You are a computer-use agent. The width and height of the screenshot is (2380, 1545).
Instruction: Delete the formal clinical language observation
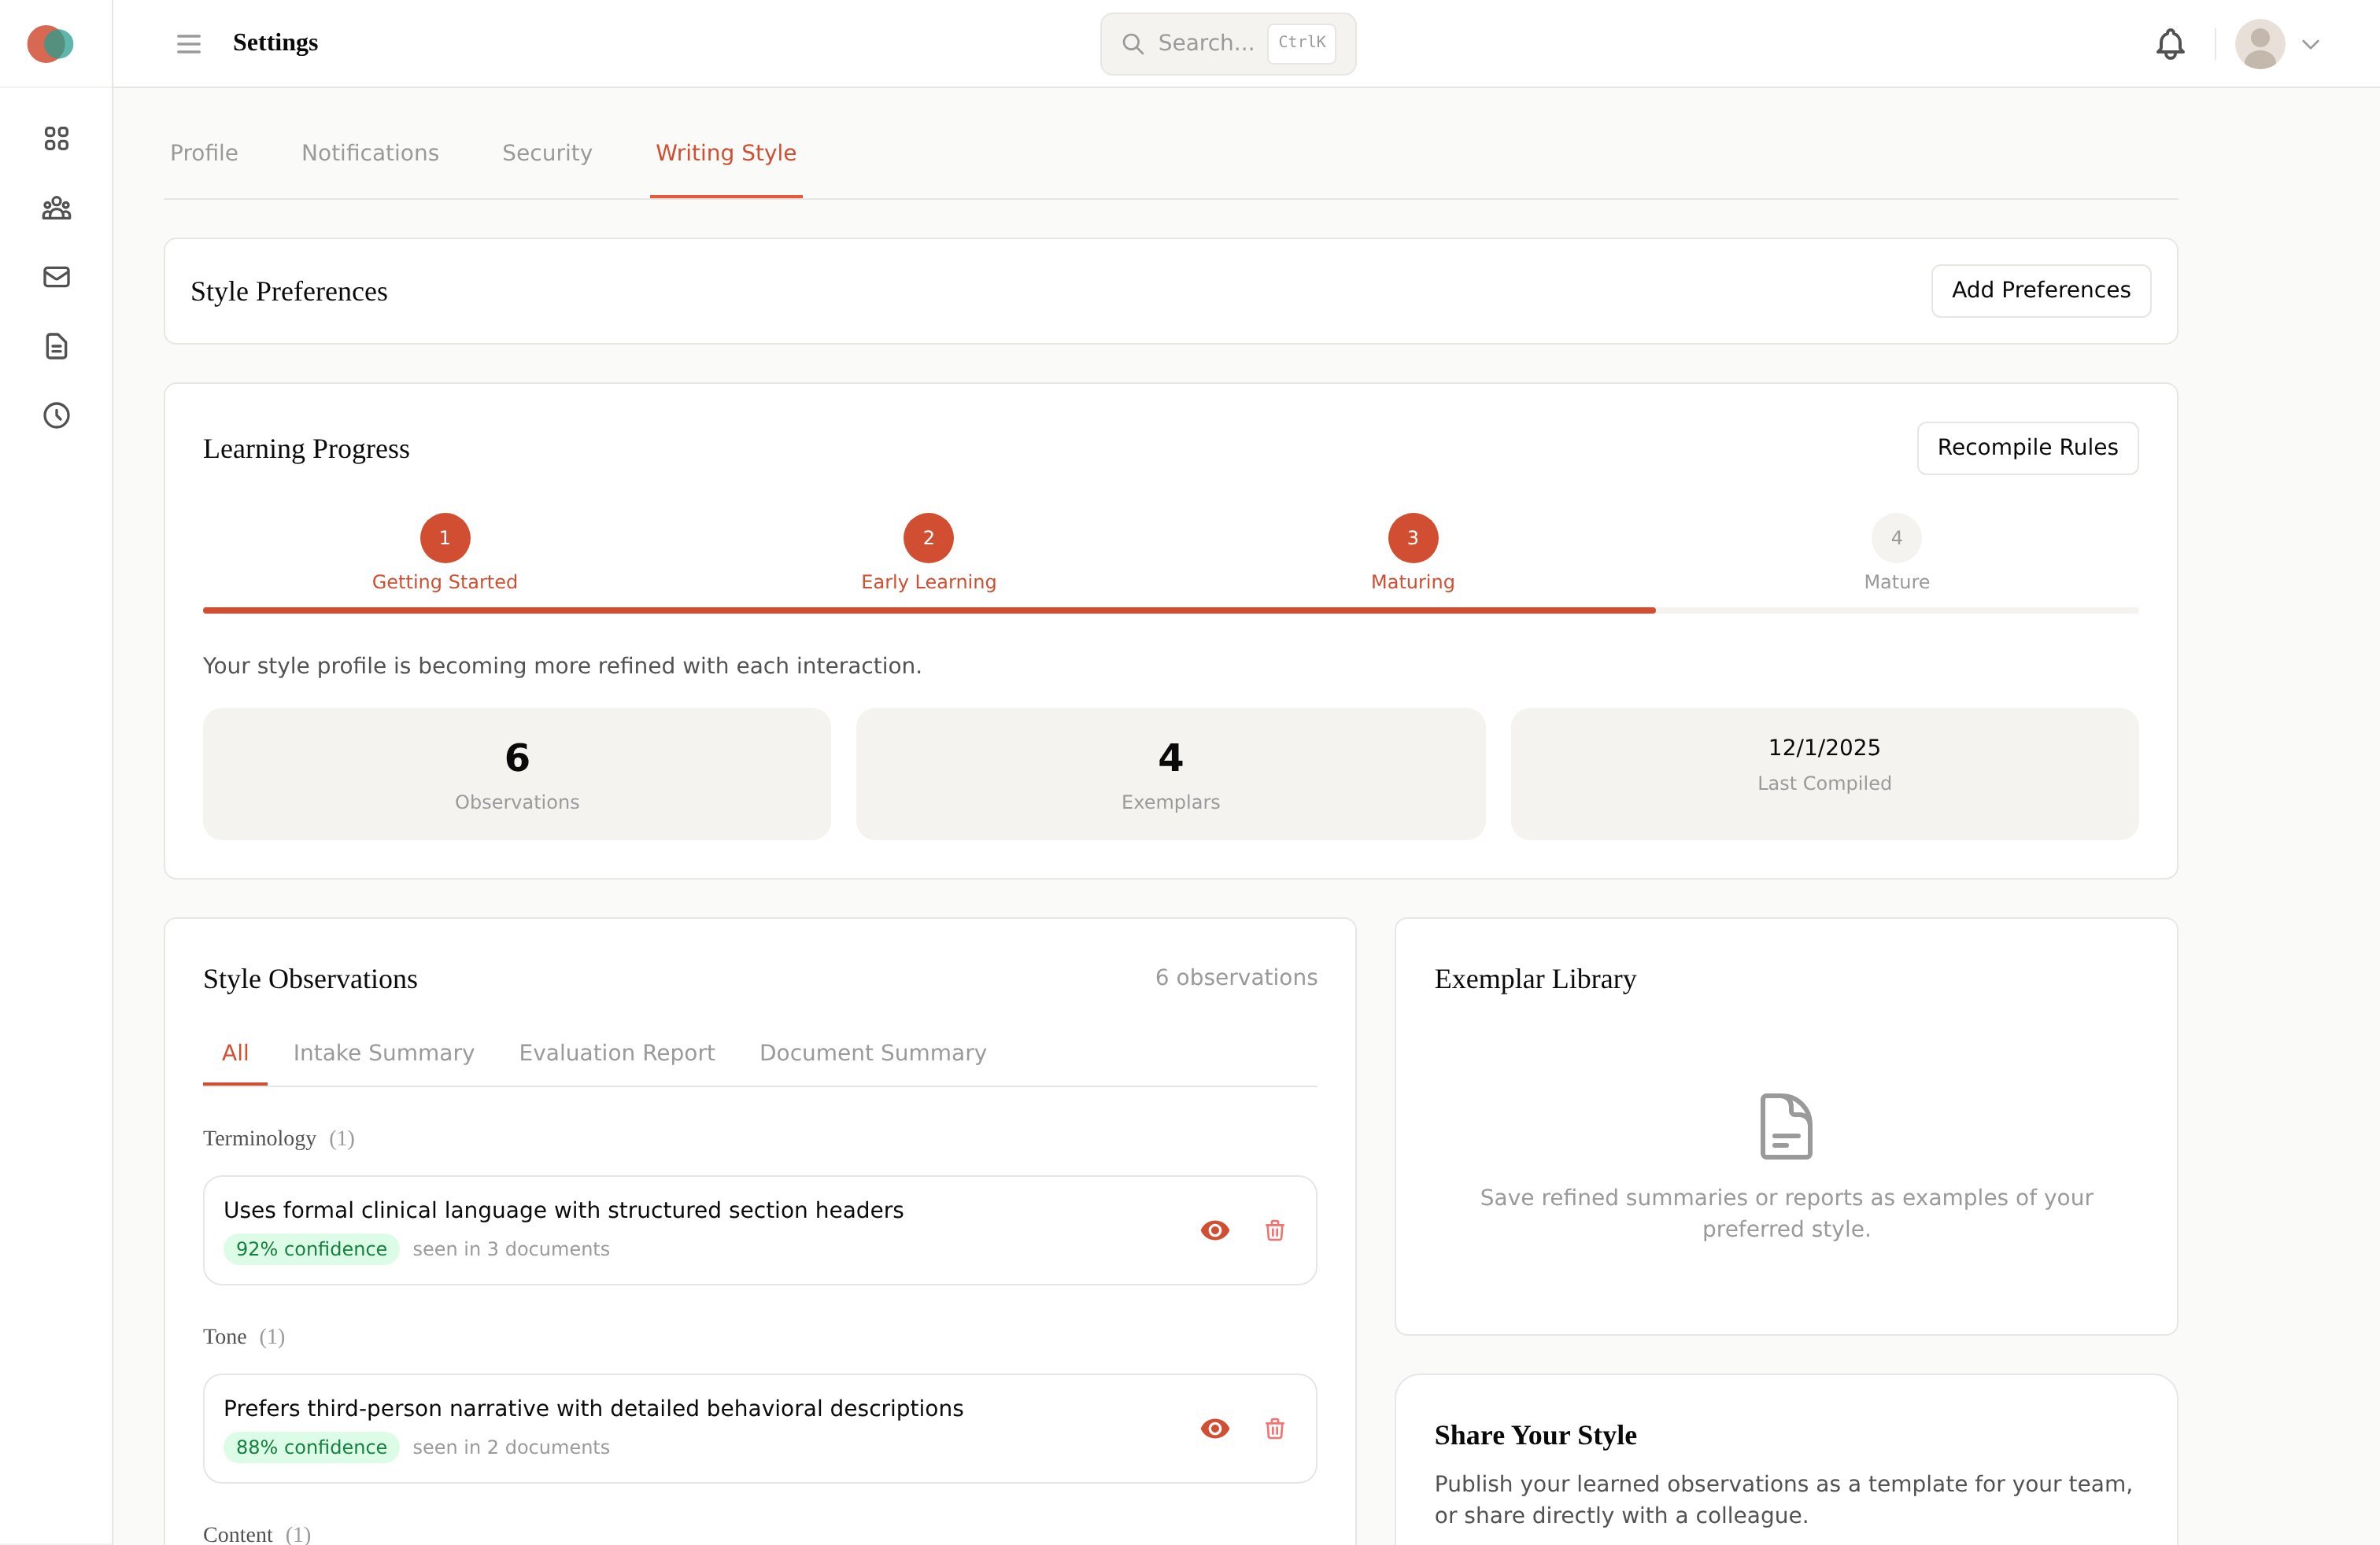[x=1275, y=1230]
